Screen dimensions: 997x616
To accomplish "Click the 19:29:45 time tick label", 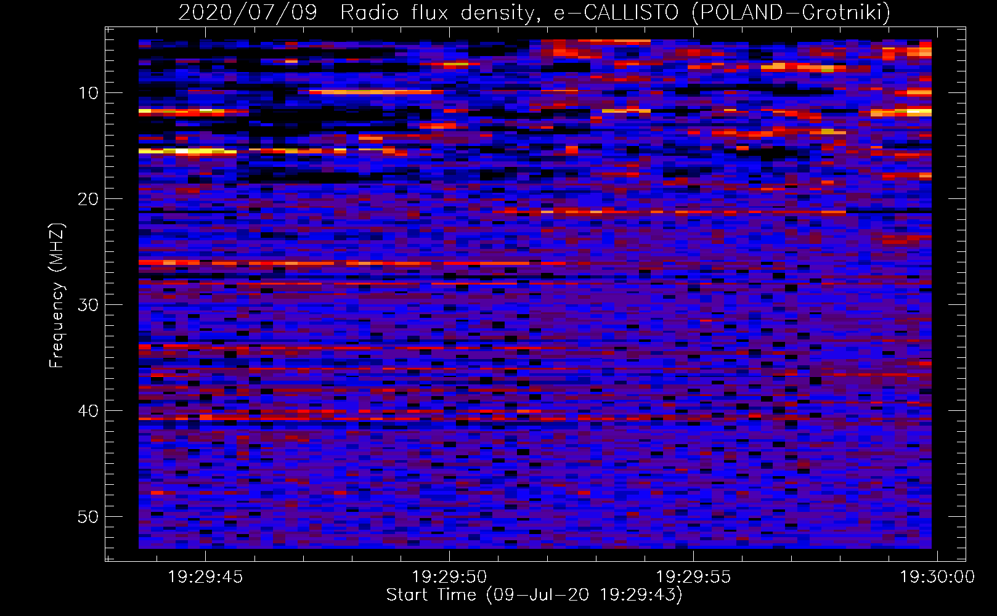I will 205,577.
